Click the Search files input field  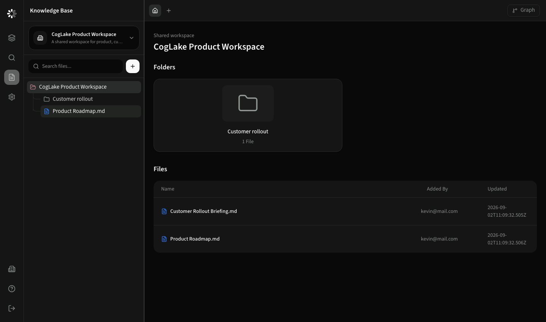click(75, 66)
